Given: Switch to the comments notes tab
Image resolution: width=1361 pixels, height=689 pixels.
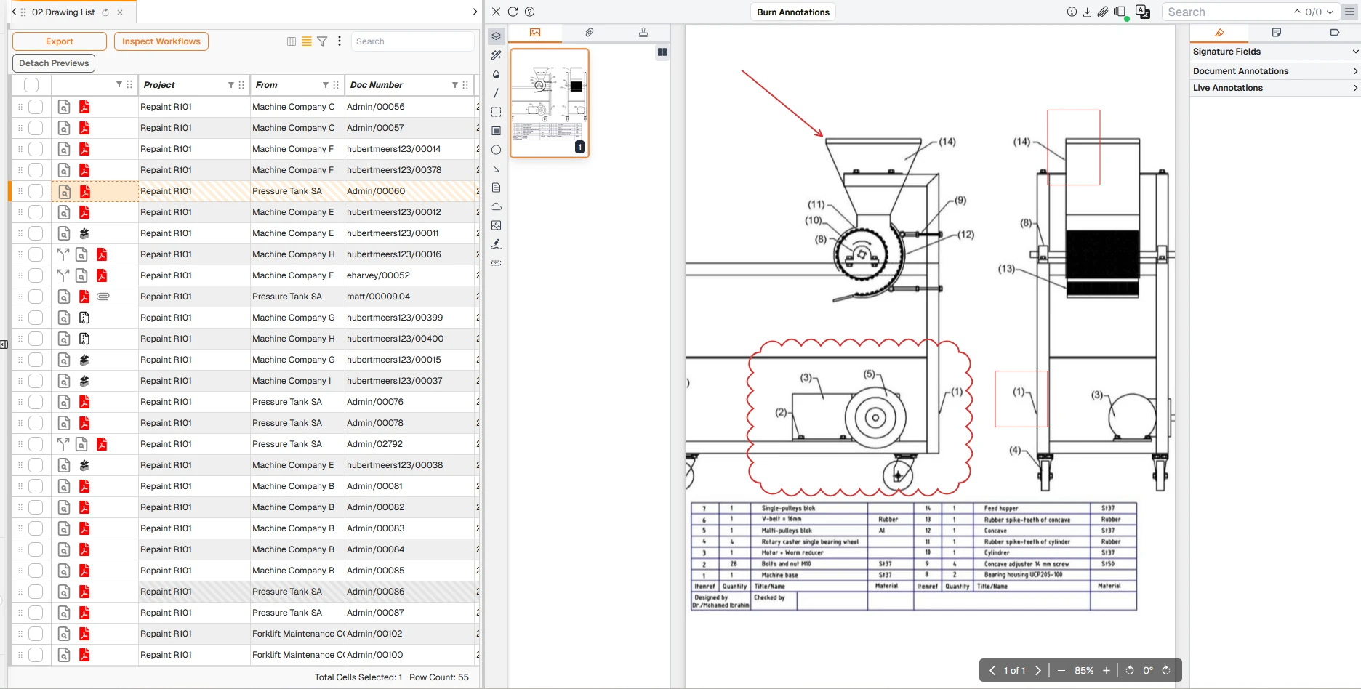Looking at the screenshot, I should pos(1277,33).
